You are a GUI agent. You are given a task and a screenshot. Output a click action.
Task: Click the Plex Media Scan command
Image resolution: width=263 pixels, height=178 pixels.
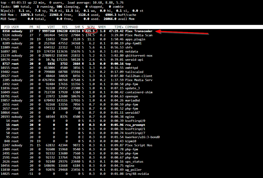pyautogui.click(x=139, y=35)
